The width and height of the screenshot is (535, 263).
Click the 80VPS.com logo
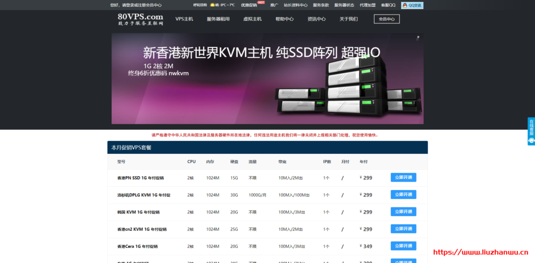[x=141, y=19]
